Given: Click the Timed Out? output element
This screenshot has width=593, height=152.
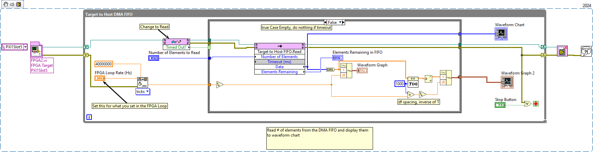Looking at the screenshot, I should point(176,47).
